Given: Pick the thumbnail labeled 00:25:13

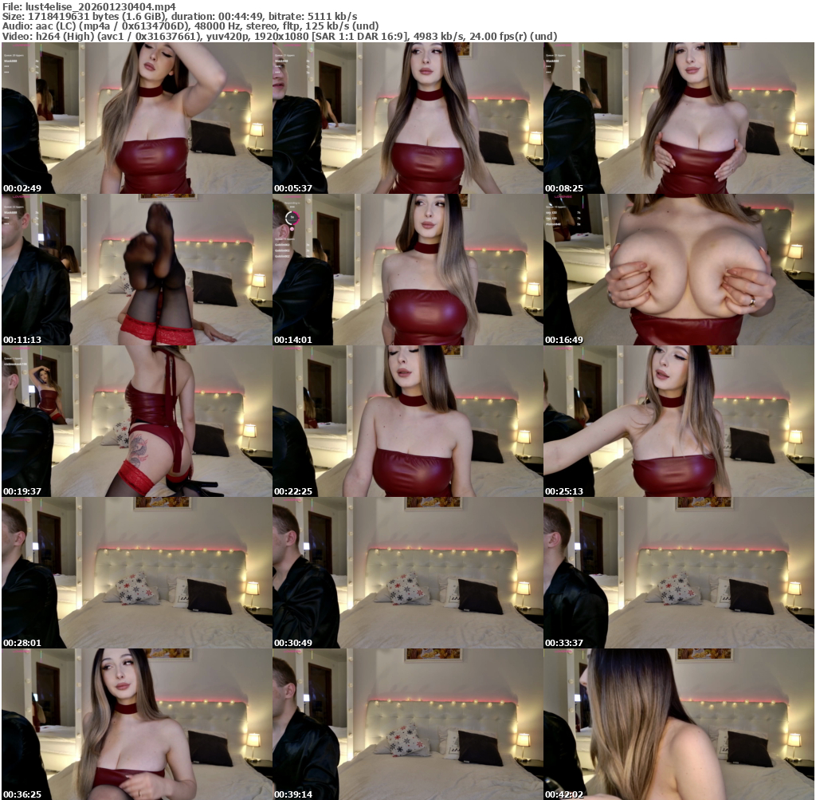Looking at the screenshot, I should (x=678, y=421).
